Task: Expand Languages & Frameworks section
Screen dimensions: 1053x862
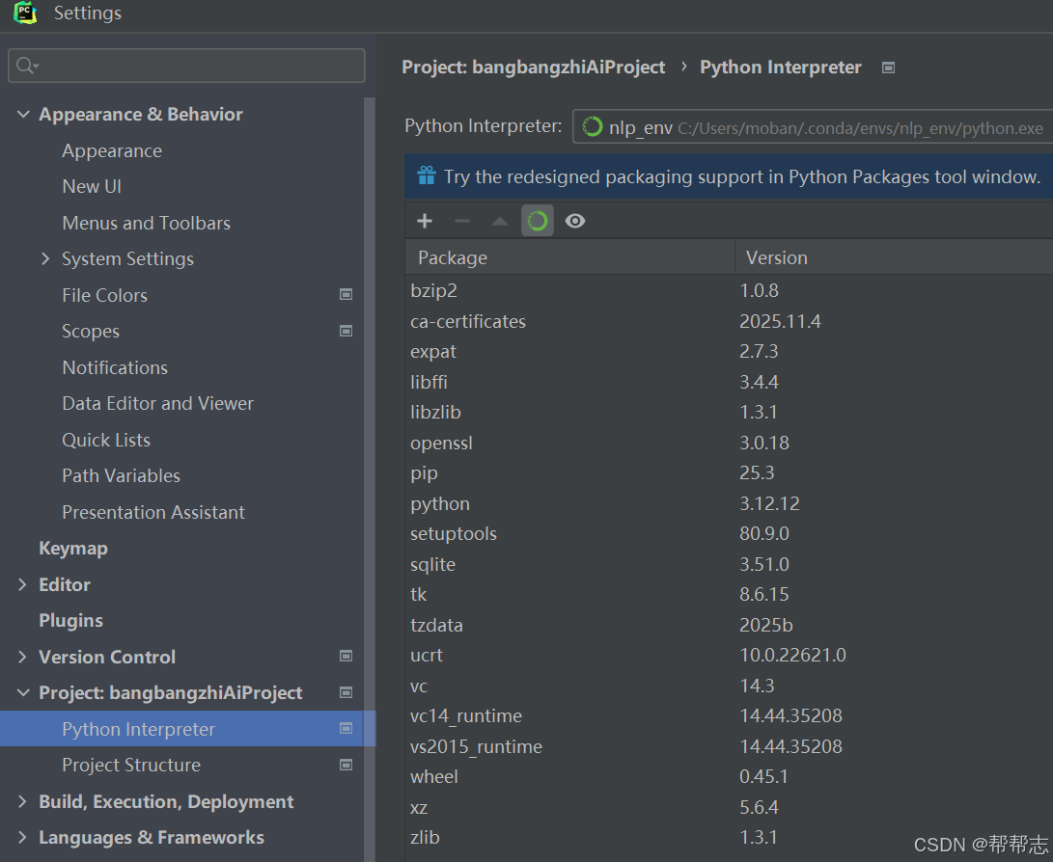Action: pos(22,837)
